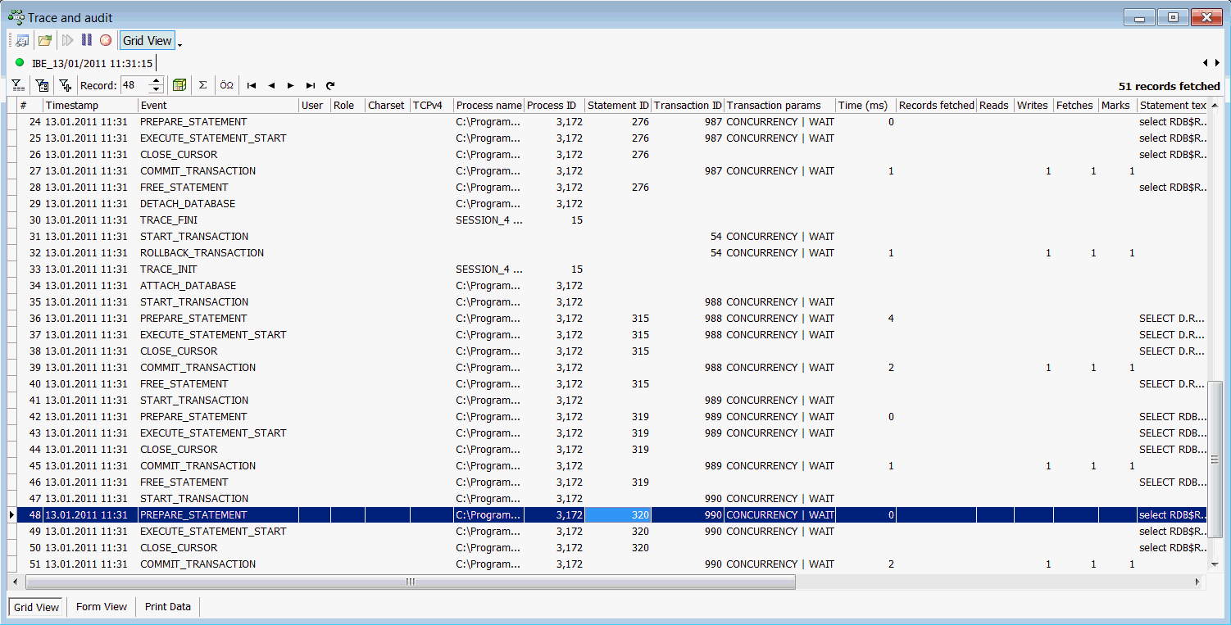Click Statement ID cell 320 in row 48

coord(618,514)
